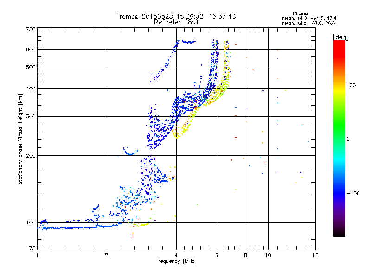The width and height of the screenshot is (371, 278).
Task: Click the x-axis tick label '16'
Action: [x=315, y=255]
